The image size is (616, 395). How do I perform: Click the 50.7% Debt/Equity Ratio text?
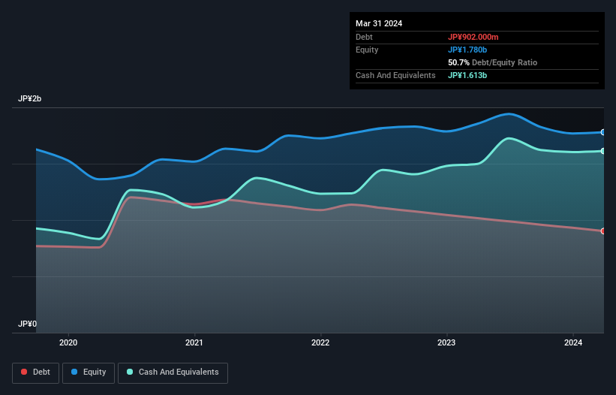493,62
